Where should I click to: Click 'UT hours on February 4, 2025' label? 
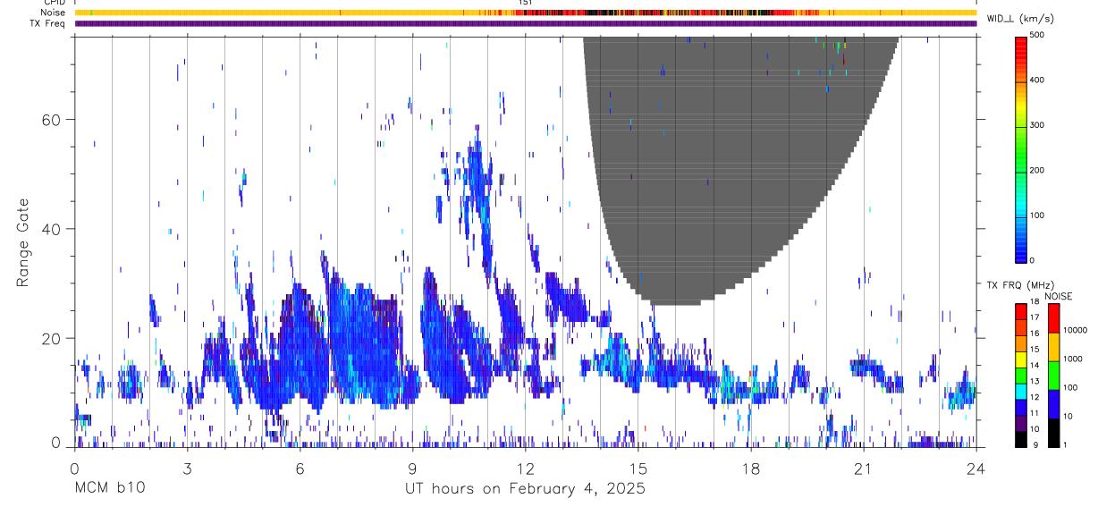coord(525,489)
